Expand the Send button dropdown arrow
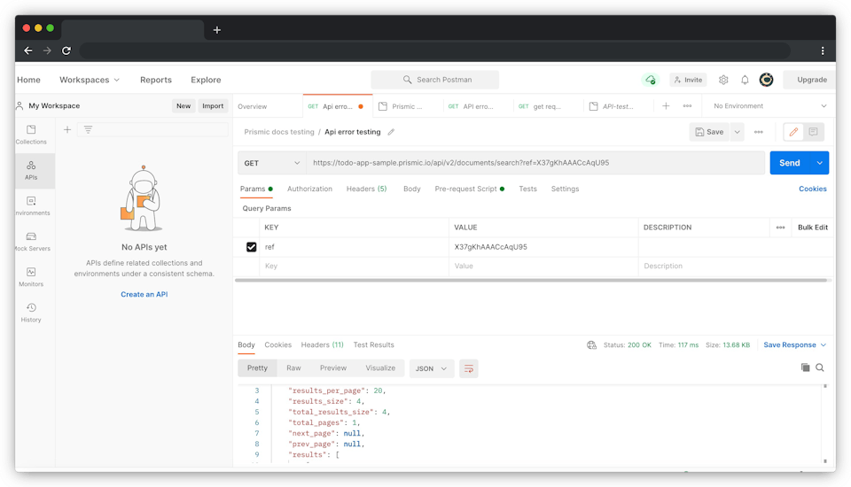This screenshot has height=487, width=851. pos(819,163)
